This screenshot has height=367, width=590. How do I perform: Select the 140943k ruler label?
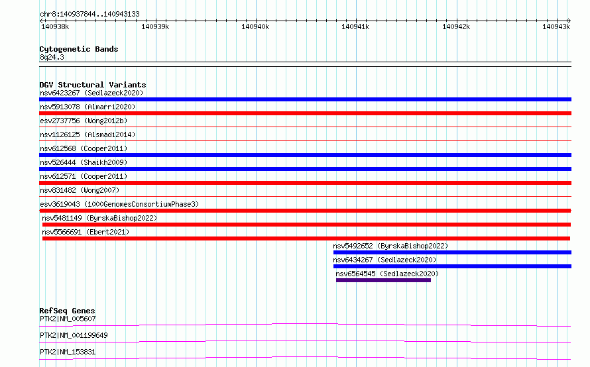coord(556,26)
